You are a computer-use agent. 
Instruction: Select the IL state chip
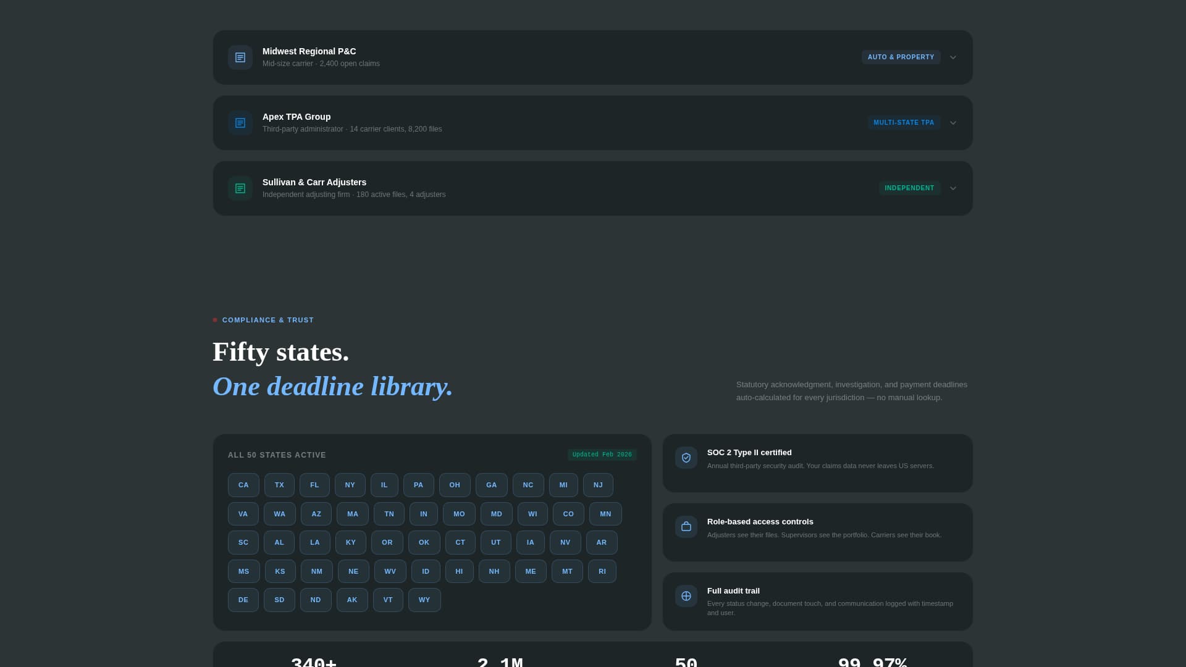tap(384, 485)
